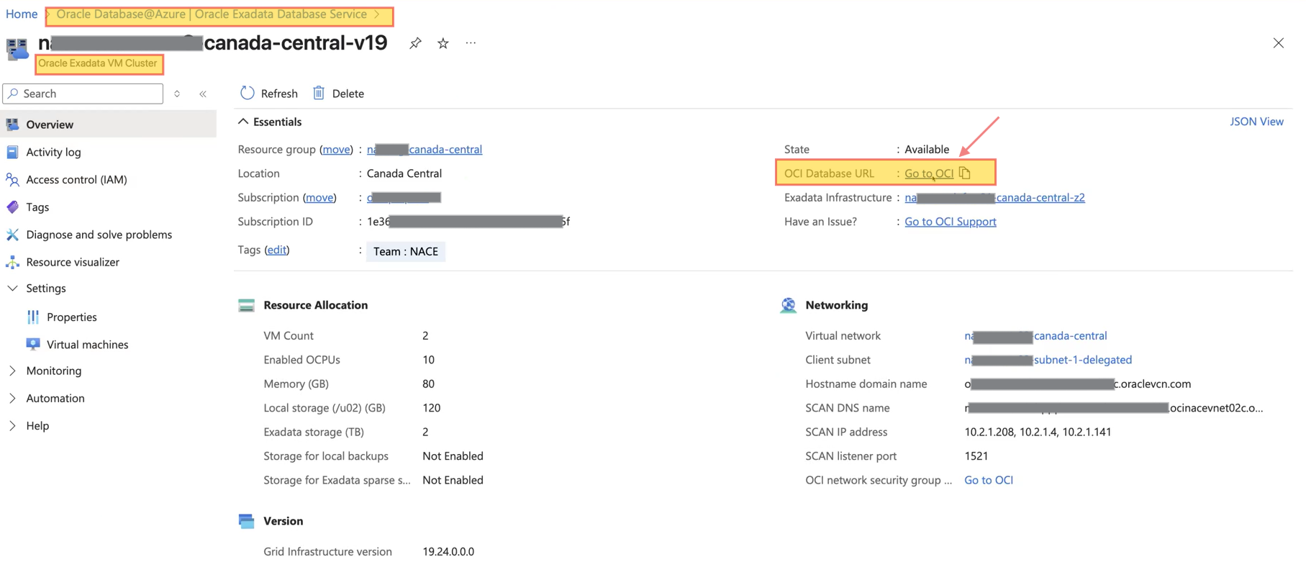Expand the Automation menu group
Image resolution: width=1306 pixels, height=562 pixels.
point(12,398)
